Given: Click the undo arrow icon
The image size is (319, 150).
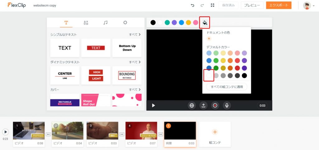Looking at the screenshot, I should pyautogui.click(x=192, y=5).
